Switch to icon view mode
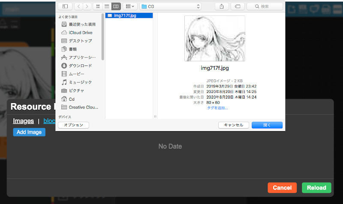This screenshot has width=343, height=204. pyautogui.click(x=98, y=6)
